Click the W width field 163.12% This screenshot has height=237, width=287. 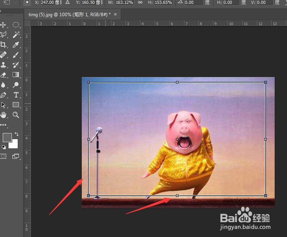[x=125, y=3]
